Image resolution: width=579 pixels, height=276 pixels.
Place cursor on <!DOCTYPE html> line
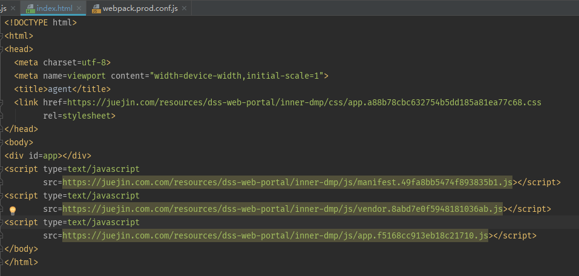point(41,22)
